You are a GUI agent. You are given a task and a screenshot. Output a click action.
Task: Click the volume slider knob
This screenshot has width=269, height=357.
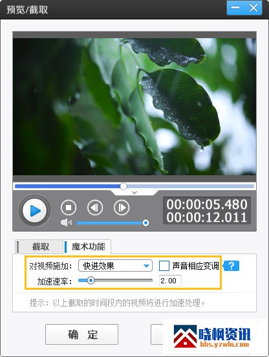pos(145,222)
